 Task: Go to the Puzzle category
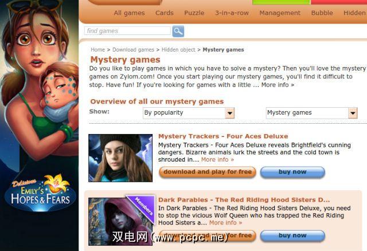[194, 13]
